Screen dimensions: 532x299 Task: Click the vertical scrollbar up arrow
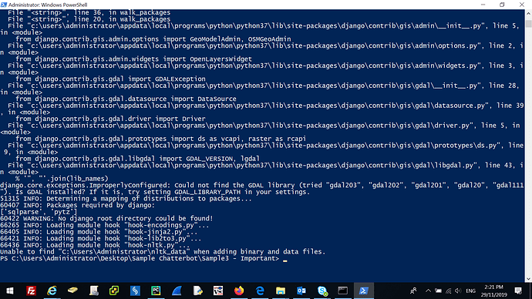click(x=528, y=14)
